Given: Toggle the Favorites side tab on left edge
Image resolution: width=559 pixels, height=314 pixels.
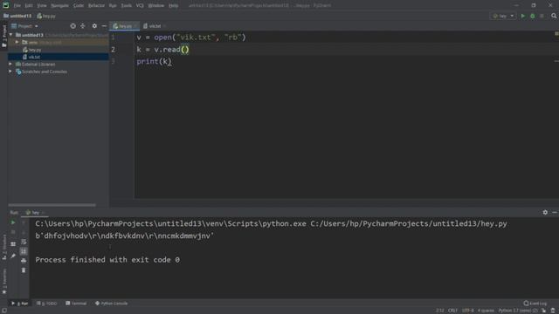Looking at the screenshot, I should (3, 281).
